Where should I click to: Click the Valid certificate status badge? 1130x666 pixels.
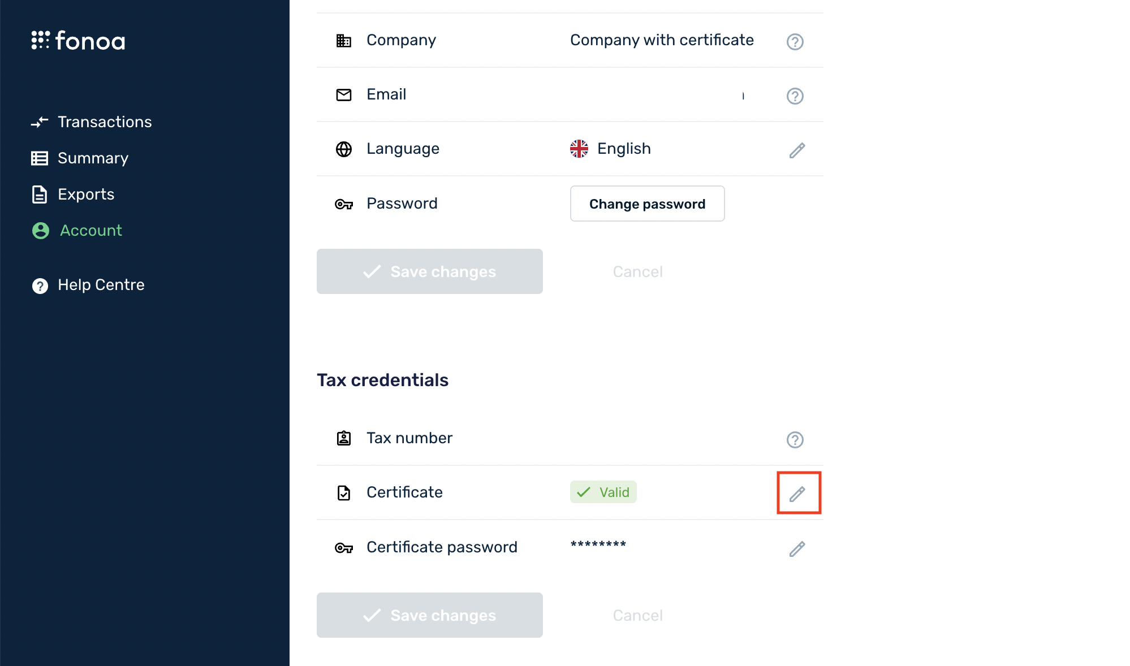(x=603, y=492)
